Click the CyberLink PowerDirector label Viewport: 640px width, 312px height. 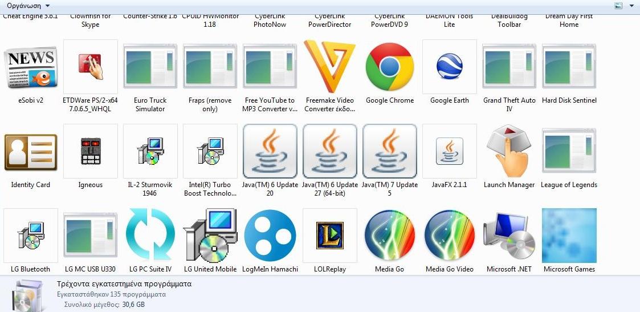coord(330,21)
